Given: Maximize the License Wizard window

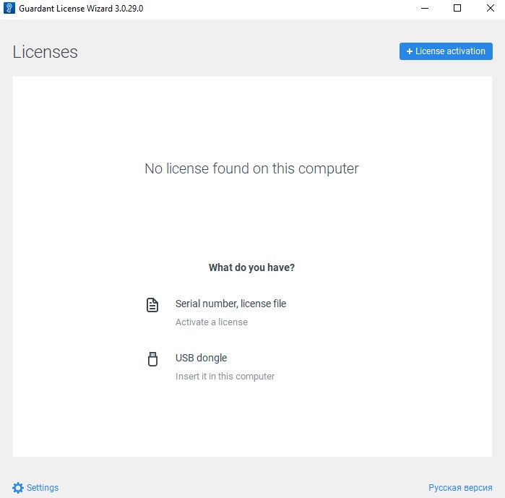Looking at the screenshot, I should point(457,8).
